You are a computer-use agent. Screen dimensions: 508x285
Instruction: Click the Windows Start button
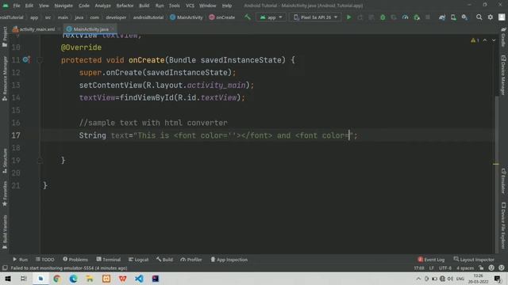pyautogui.click(x=8, y=278)
